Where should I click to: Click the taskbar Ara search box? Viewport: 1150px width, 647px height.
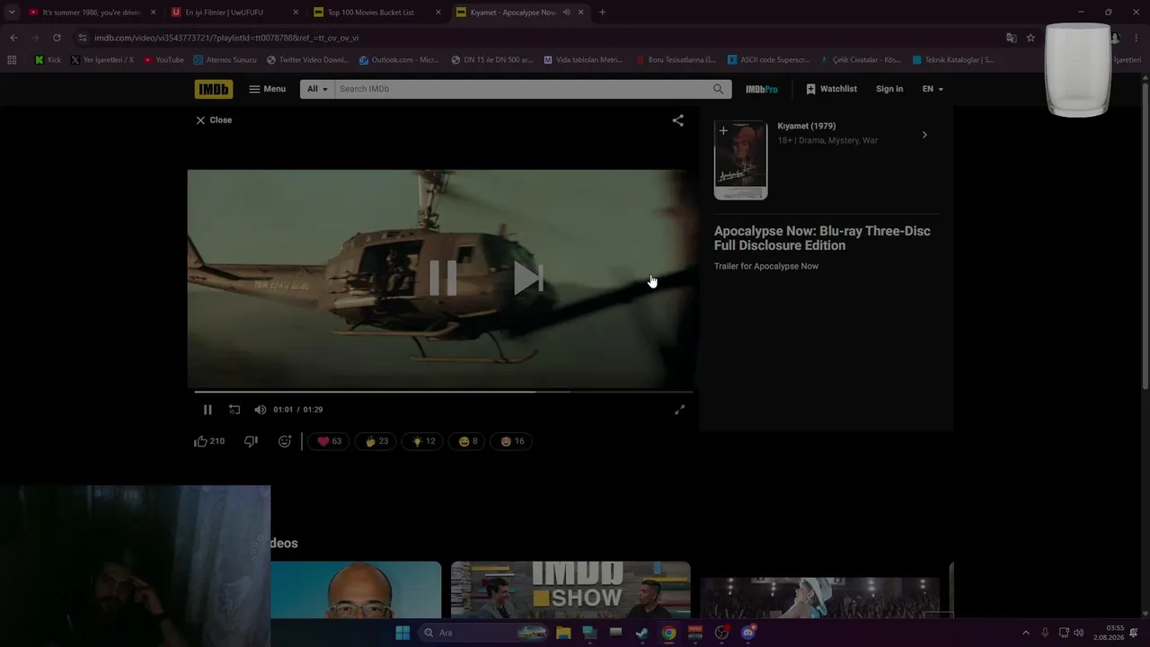[x=484, y=633]
